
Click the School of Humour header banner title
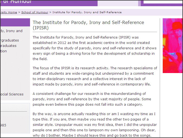click(16, 2)
